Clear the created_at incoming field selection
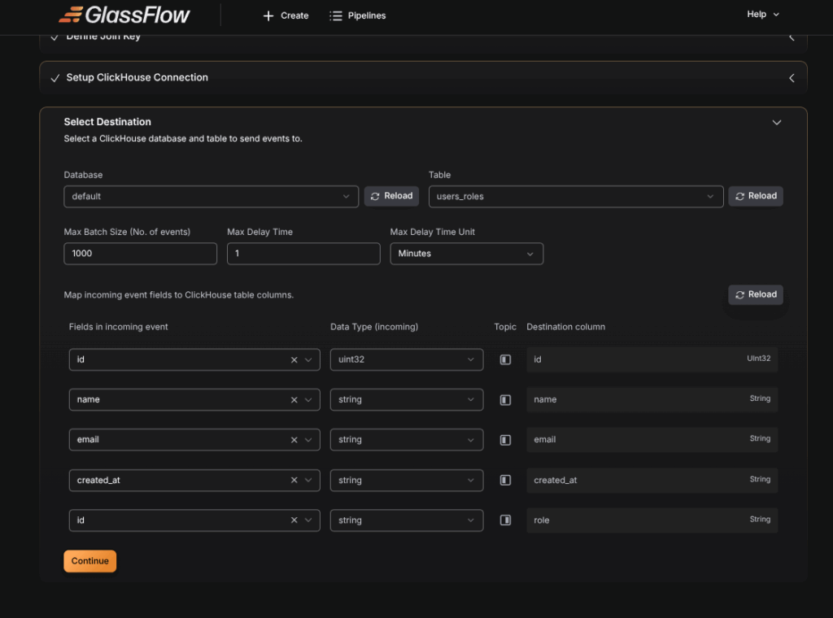This screenshot has height=618, width=833. [x=294, y=481]
